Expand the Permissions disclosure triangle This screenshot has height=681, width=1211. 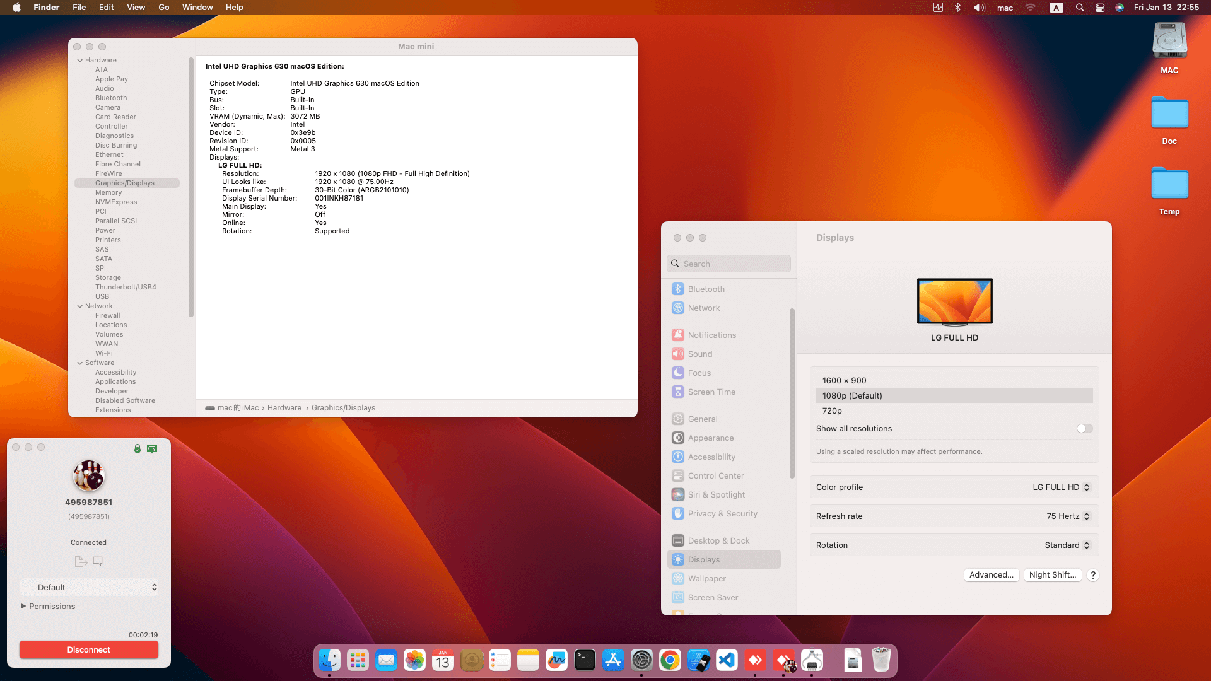point(25,606)
